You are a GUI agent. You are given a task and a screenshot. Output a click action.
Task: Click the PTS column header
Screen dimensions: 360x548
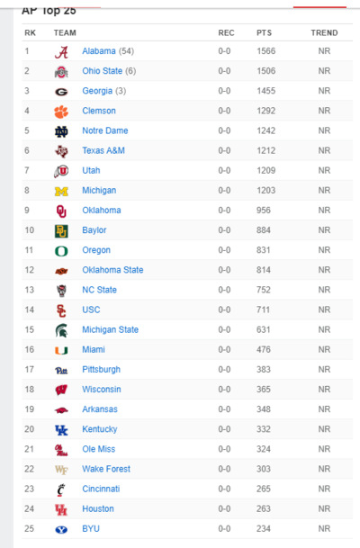[x=264, y=33]
